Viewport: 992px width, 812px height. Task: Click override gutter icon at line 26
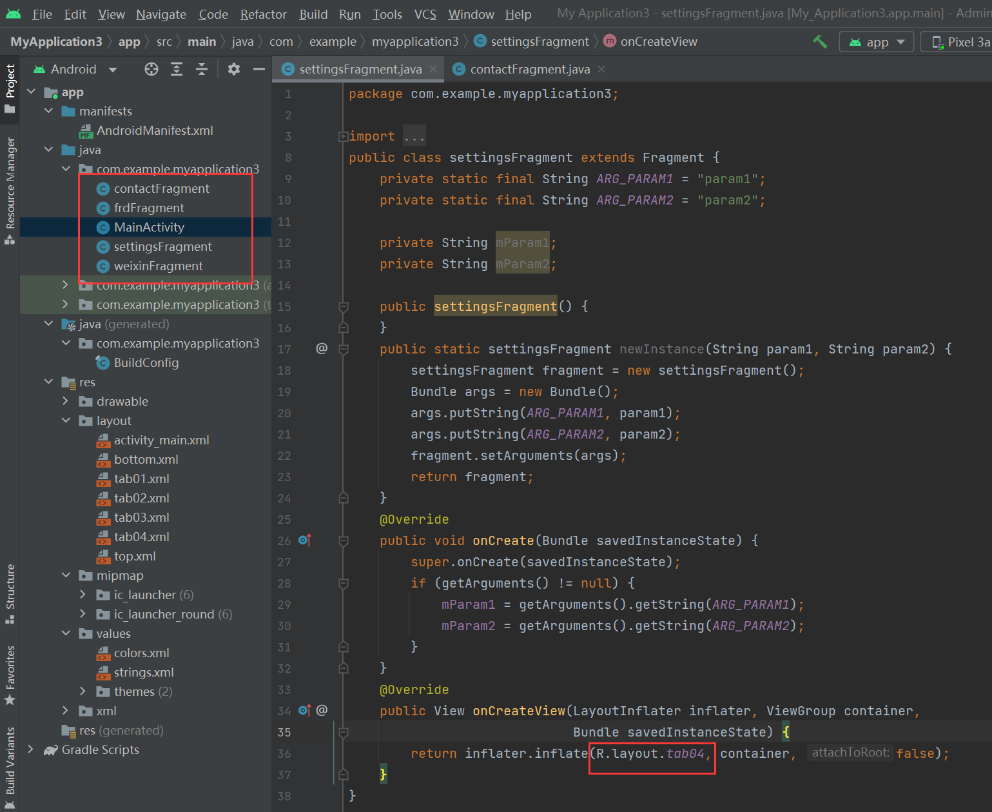coord(305,540)
